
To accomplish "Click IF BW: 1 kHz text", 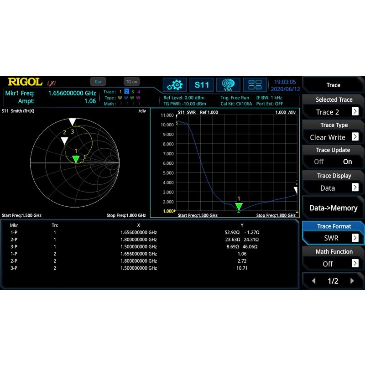I will click(269, 98).
